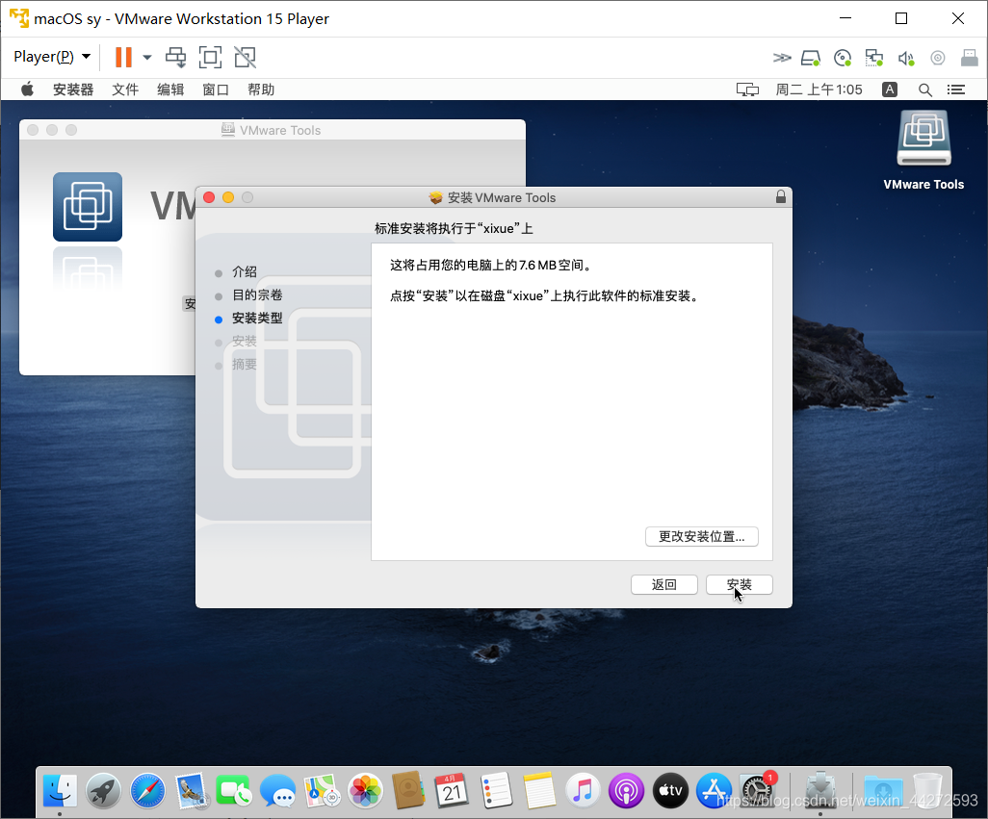
Task: Enter full screen mode in VMware
Action: [x=210, y=57]
